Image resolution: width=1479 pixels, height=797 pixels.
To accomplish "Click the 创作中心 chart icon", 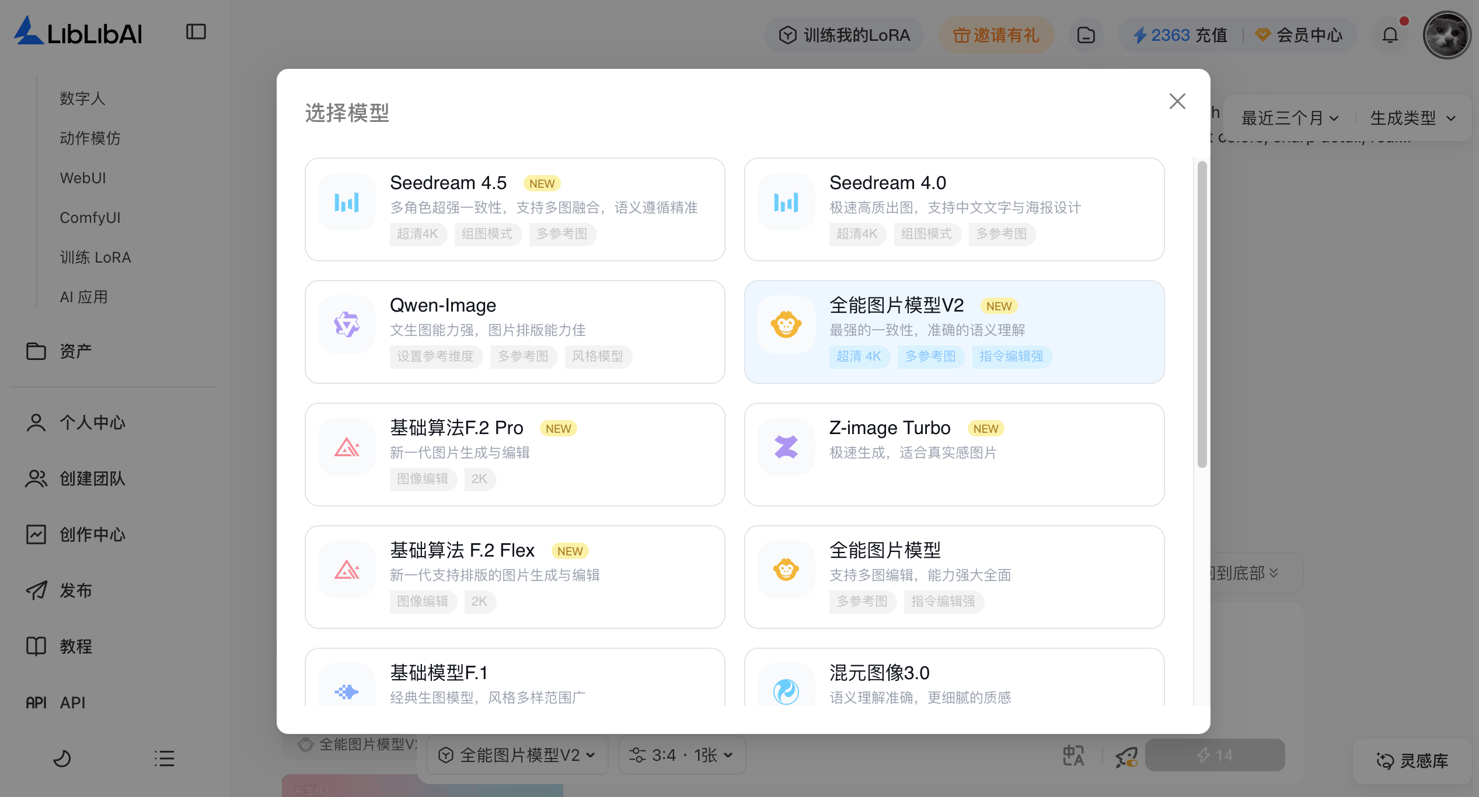I will pyautogui.click(x=36, y=534).
